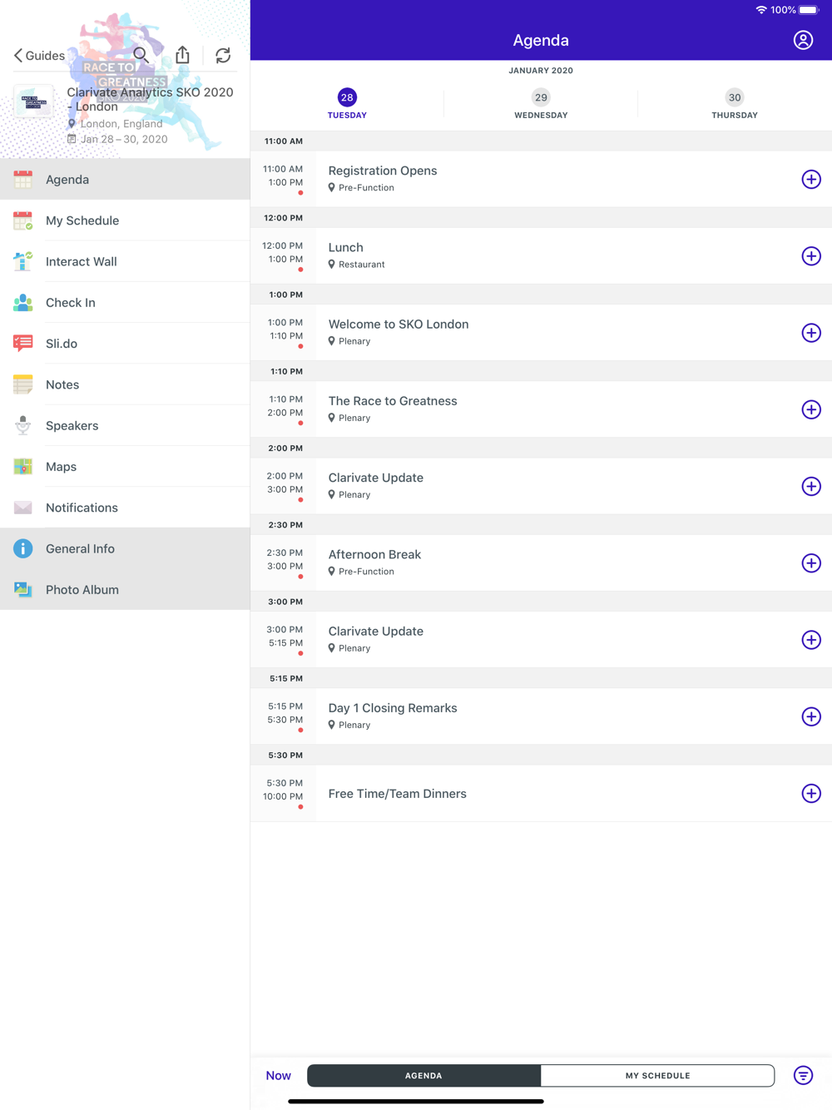
Task: Open Check In menu item
Action: coord(125,303)
